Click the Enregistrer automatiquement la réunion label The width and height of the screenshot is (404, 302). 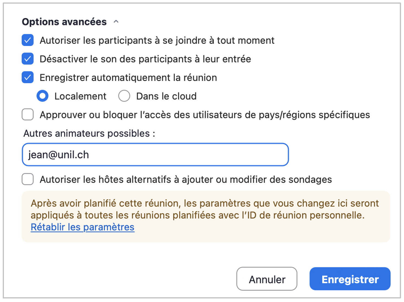pos(128,78)
